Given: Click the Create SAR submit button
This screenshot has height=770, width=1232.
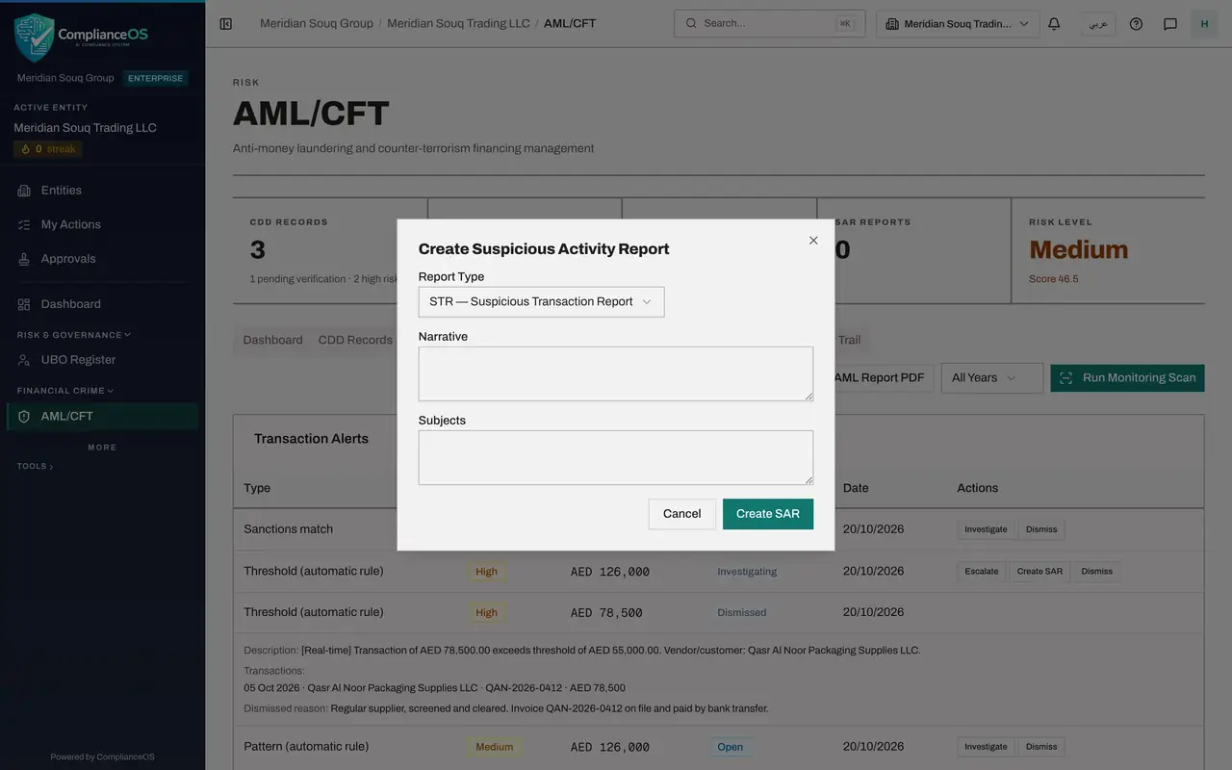Looking at the screenshot, I should pos(768,514).
